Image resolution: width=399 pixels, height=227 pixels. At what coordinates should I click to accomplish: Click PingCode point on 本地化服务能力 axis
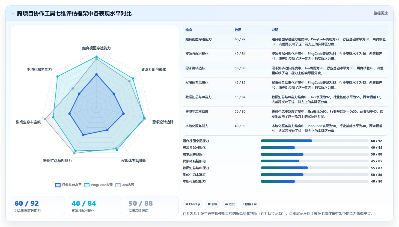(x=57, y=76)
